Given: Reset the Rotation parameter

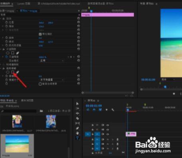Looking at the screenshot, I should (x=79, y=38).
